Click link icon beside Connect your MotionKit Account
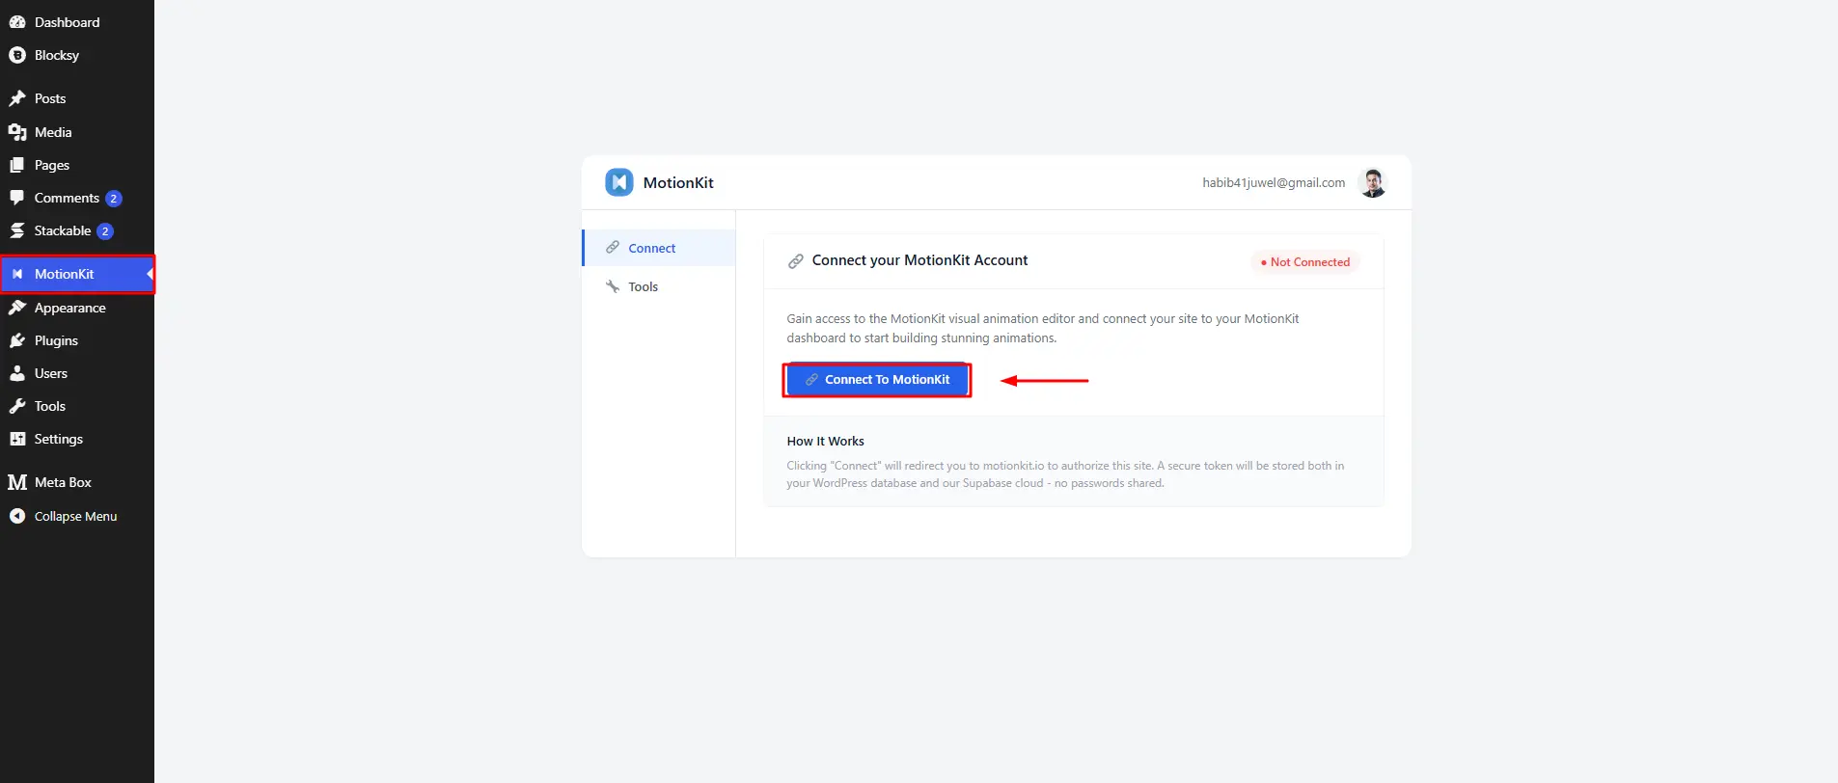Image resolution: width=1838 pixels, height=783 pixels. [x=796, y=261]
